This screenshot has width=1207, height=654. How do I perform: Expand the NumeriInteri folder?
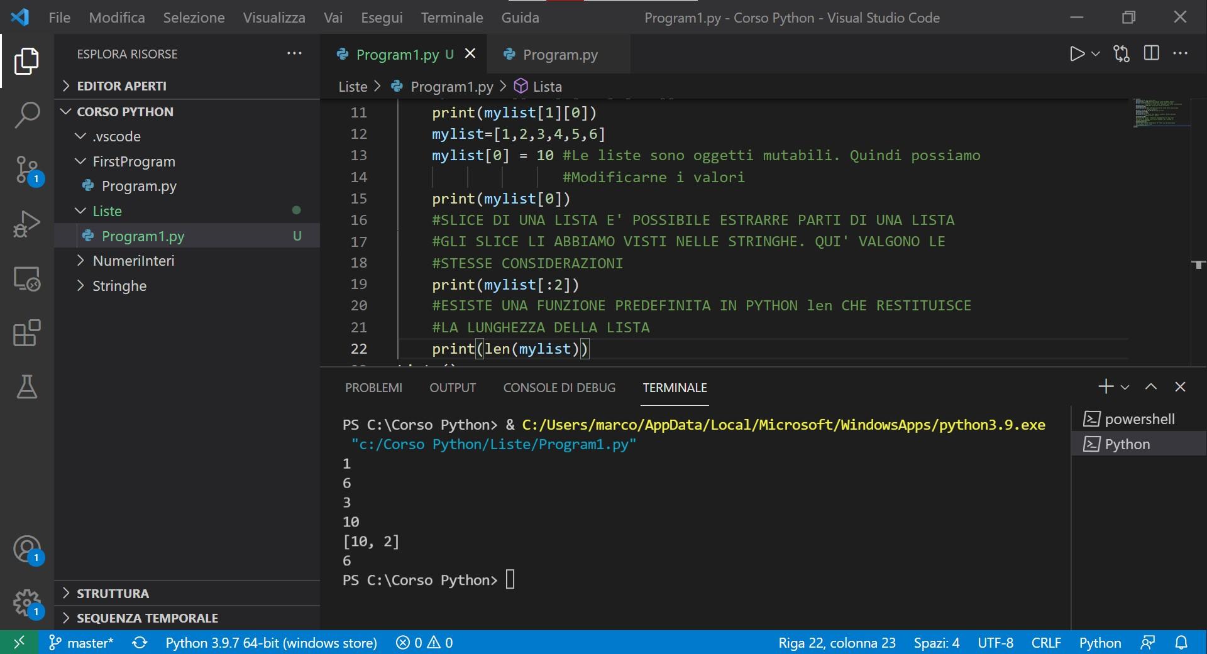point(187,261)
